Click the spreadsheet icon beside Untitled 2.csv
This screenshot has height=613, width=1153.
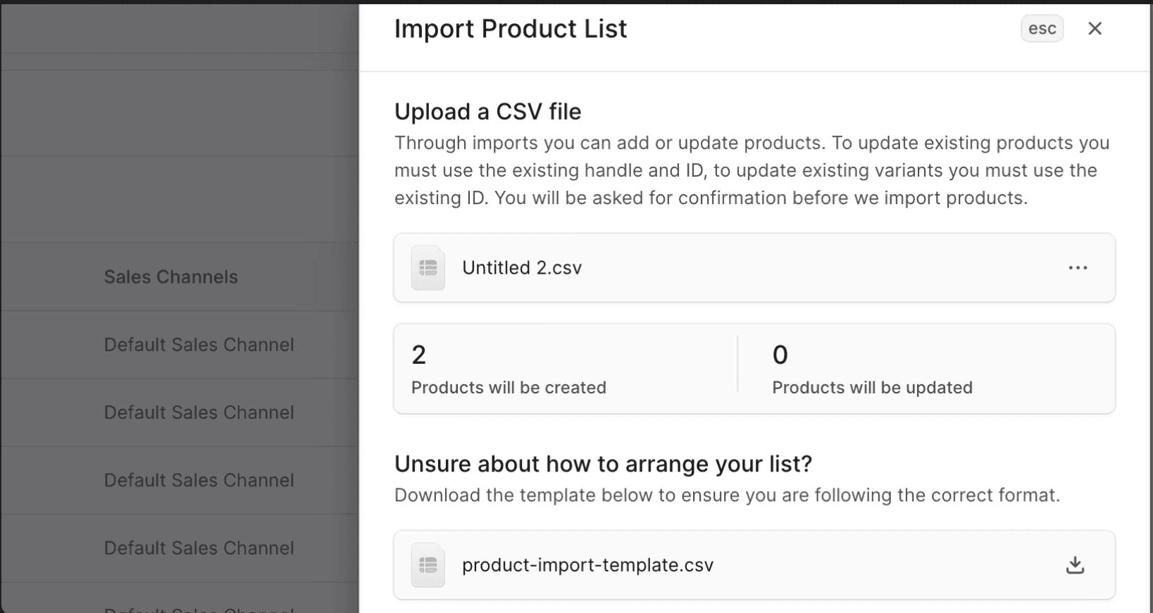coord(428,267)
